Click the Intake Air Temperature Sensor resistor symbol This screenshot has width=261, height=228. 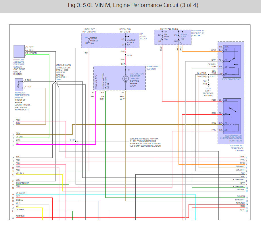(19, 85)
